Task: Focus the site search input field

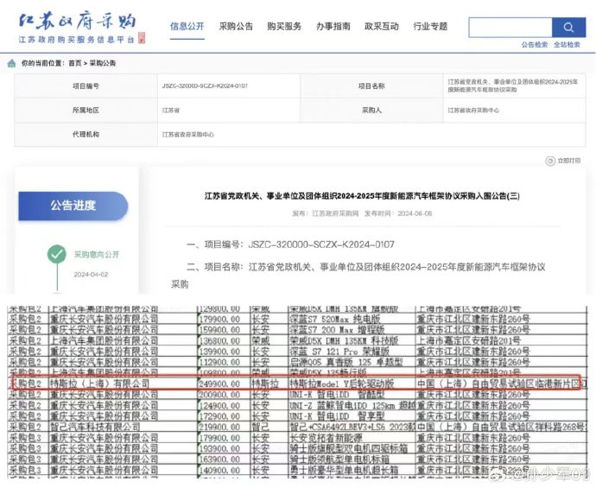Action: tap(510, 27)
